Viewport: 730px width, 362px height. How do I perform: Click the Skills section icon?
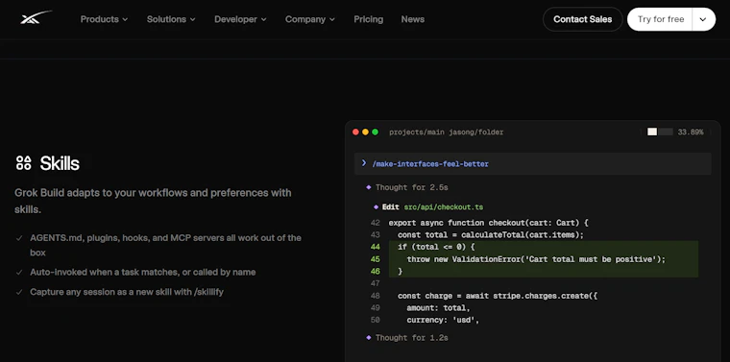click(23, 163)
